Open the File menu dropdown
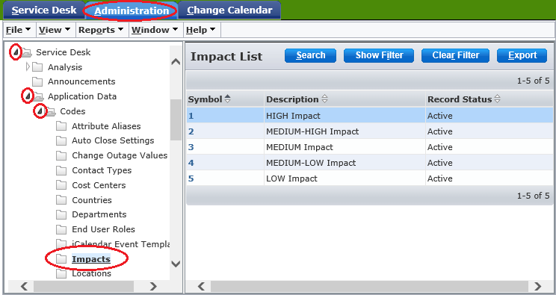 [x=18, y=30]
